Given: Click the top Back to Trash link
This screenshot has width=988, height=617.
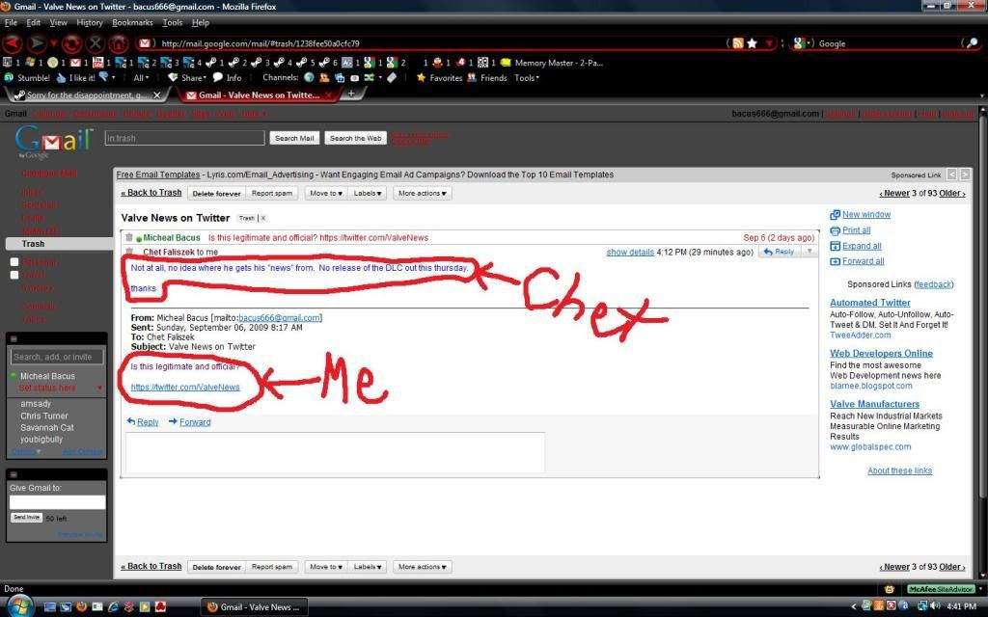Looking at the screenshot, I should tap(151, 193).
